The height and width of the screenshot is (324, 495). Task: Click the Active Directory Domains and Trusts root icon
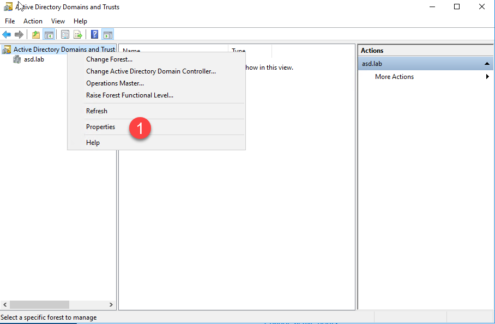(x=7, y=50)
